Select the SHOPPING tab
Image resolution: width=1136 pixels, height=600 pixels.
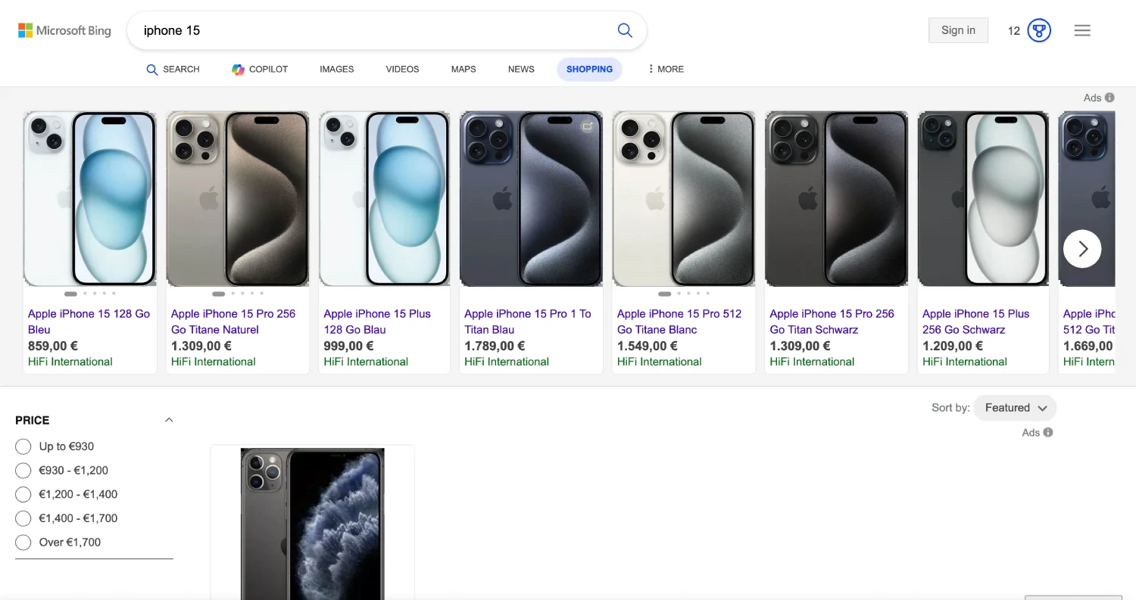tap(589, 69)
